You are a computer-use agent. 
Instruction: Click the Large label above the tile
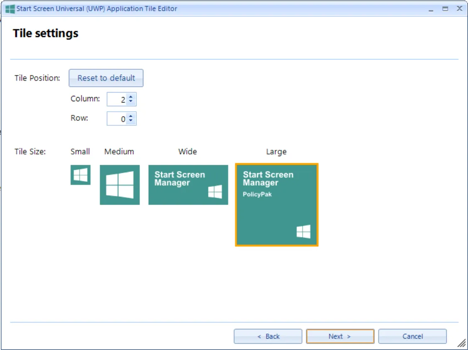tap(277, 152)
